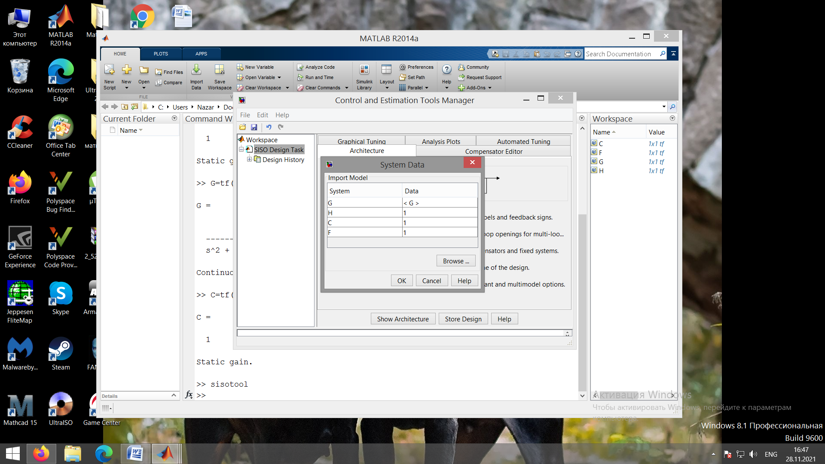
Task: Open Clear Commands dropdown
Action: pos(347,88)
